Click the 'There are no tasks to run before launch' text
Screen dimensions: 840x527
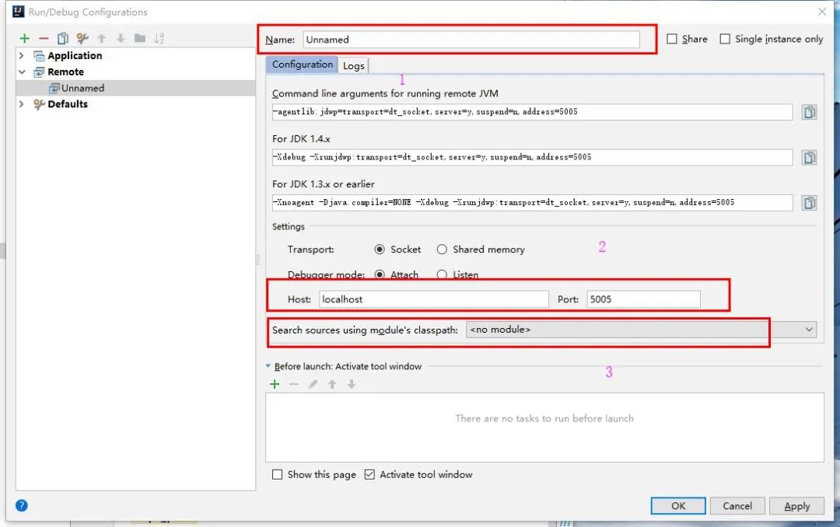[x=544, y=418]
